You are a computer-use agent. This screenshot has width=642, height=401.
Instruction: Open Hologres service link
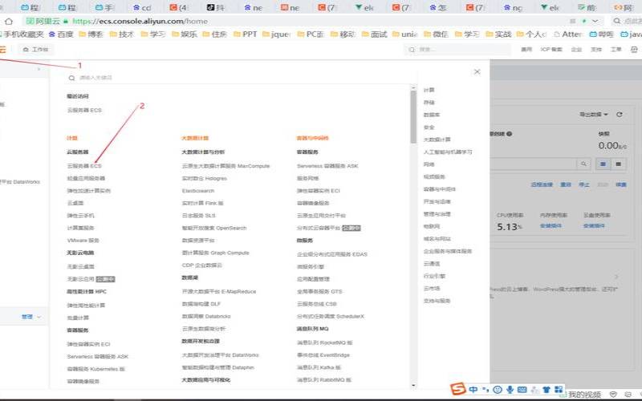click(x=205, y=178)
